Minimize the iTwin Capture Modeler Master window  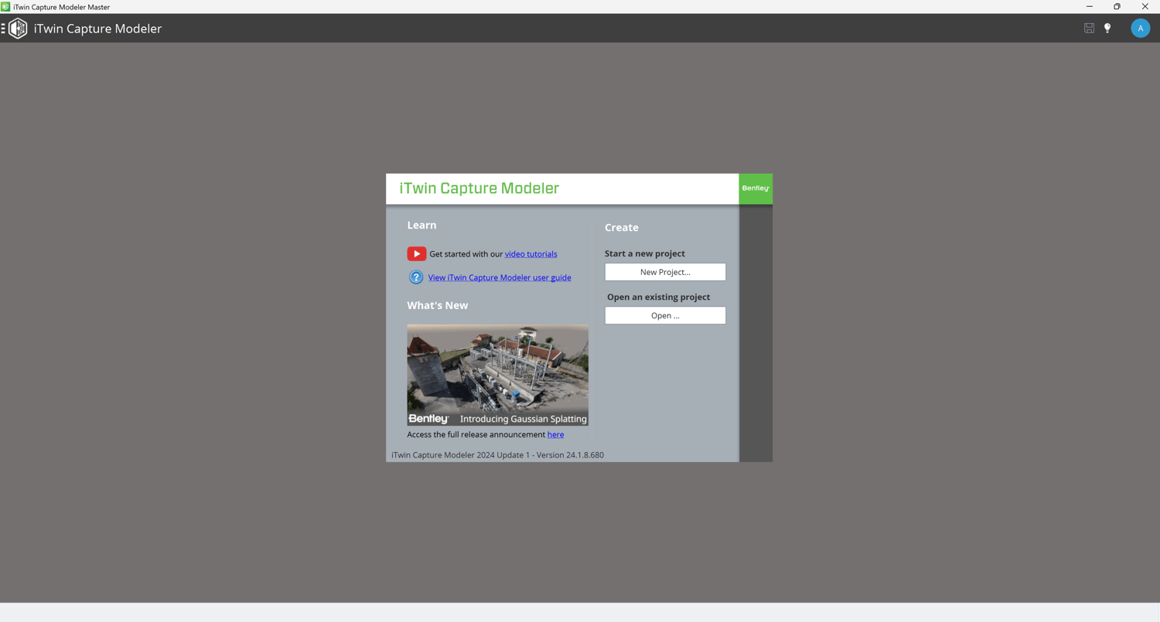coord(1090,6)
